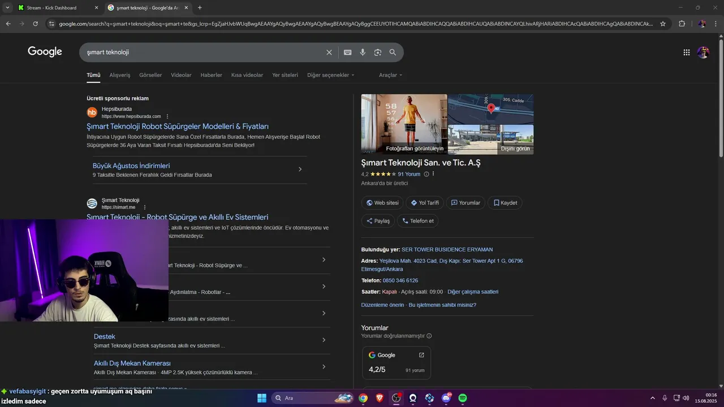Viewport: 724px width, 407px height.
Task: Open the Chrome profile avatar in the toolbar
Action: tap(701, 24)
